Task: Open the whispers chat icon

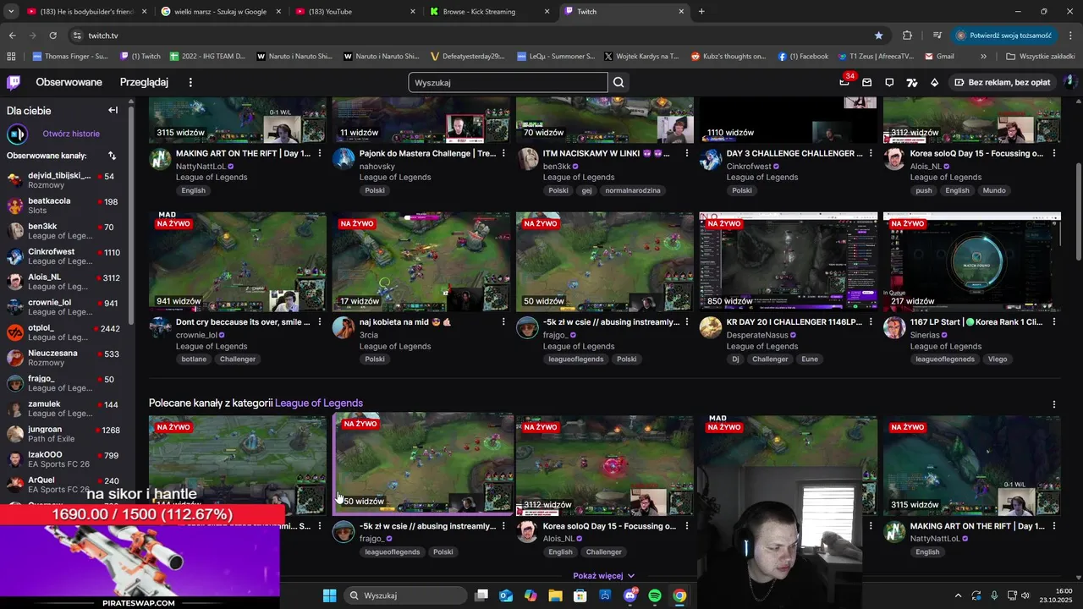Action: click(x=889, y=82)
